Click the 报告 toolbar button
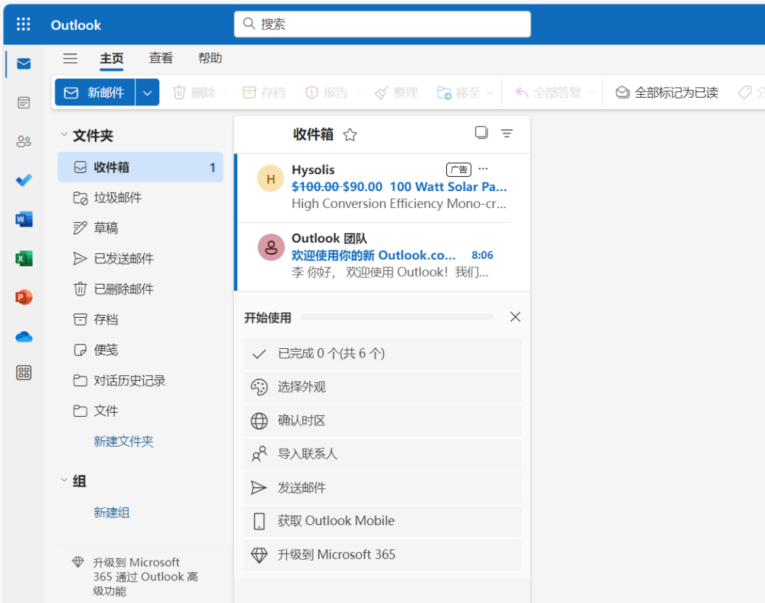The image size is (765, 603). 326,93
